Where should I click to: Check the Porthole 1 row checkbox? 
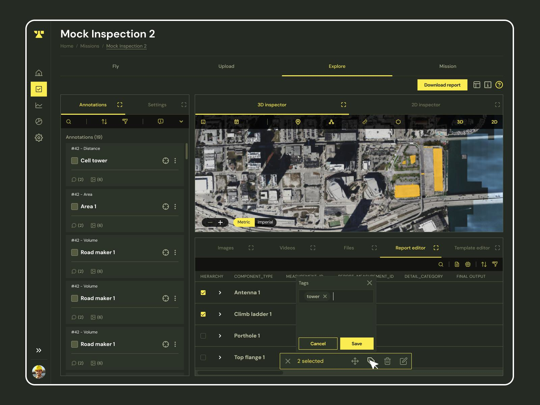pos(203,336)
